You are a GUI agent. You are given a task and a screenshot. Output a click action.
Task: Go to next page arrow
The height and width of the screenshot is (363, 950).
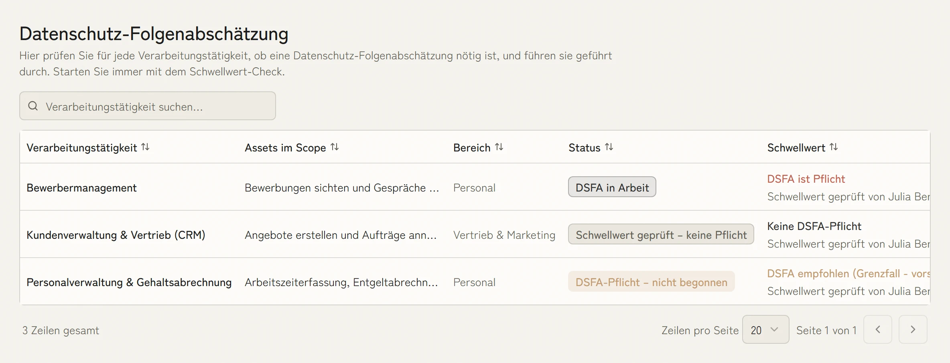(x=913, y=329)
